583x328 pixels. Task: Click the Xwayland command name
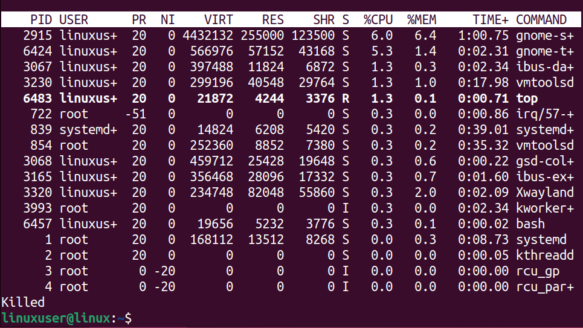pyautogui.click(x=544, y=193)
